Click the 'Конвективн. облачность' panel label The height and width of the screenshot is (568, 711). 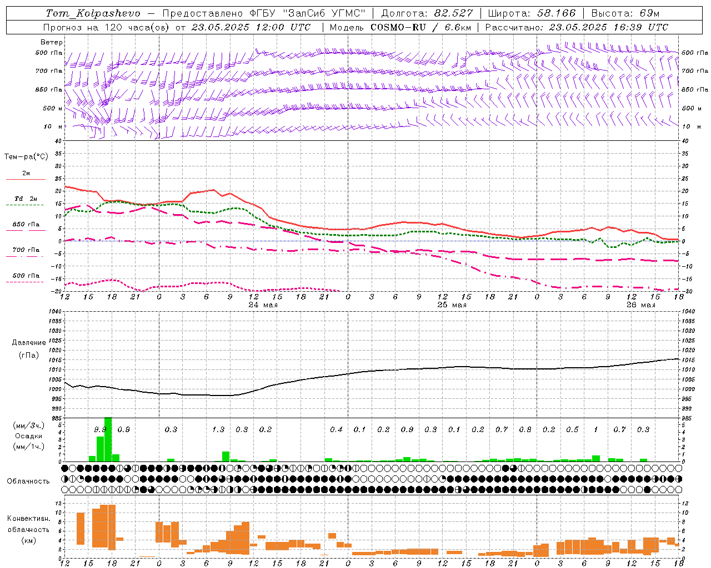pyautogui.click(x=28, y=524)
